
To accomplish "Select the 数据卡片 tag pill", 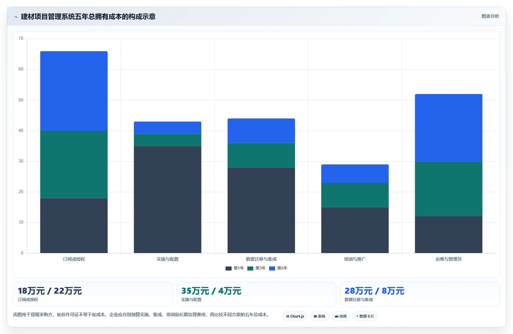I will (365, 316).
